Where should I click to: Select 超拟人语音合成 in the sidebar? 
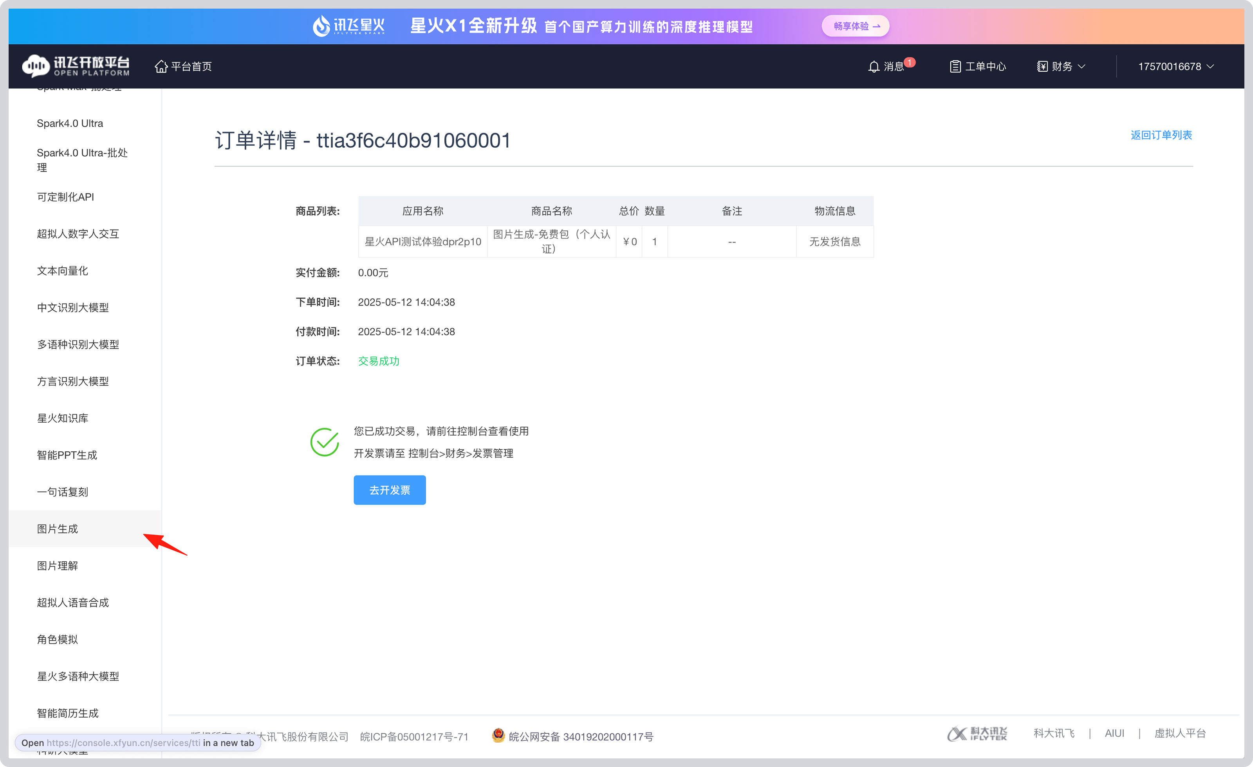[x=73, y=602]
